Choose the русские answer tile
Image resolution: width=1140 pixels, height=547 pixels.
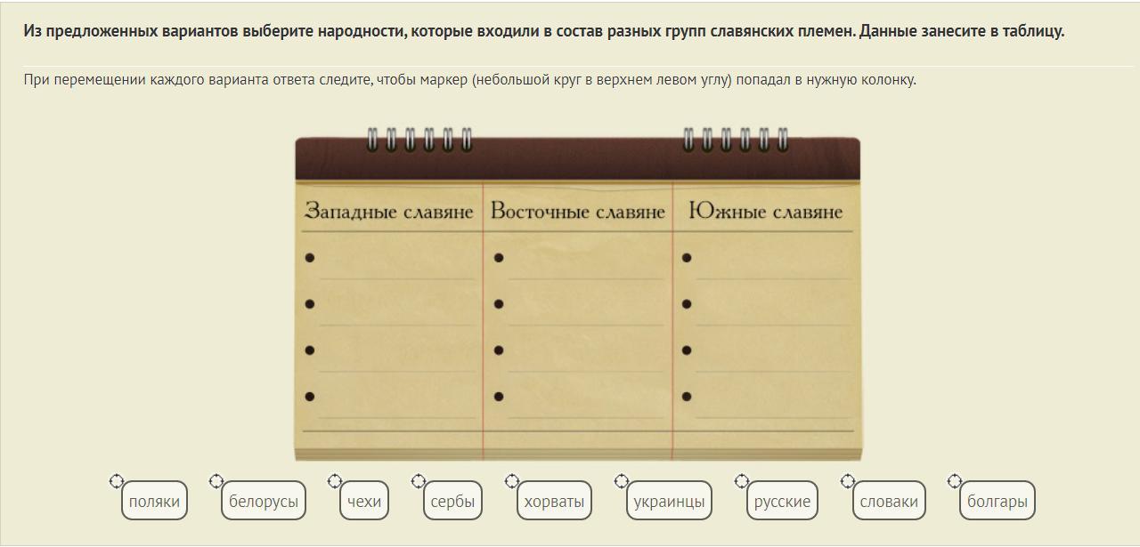[782, 502]
